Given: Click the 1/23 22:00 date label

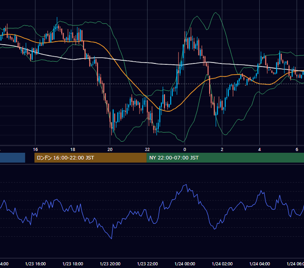Looking at the screenshot, I should click(148, 264).
